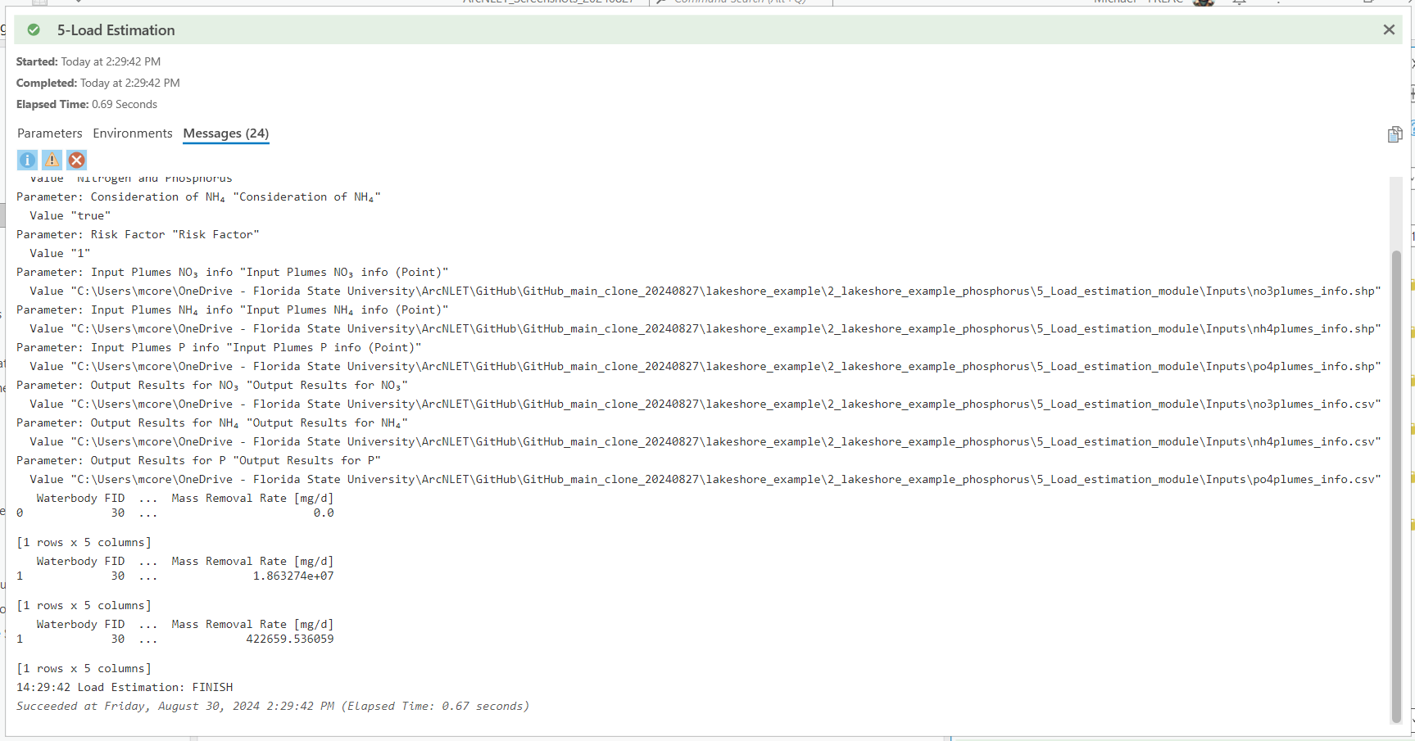The image size is (1415, 741).
Task: Click the Completed: Today at 2:29:42 PM line
Action: [98, 83]
